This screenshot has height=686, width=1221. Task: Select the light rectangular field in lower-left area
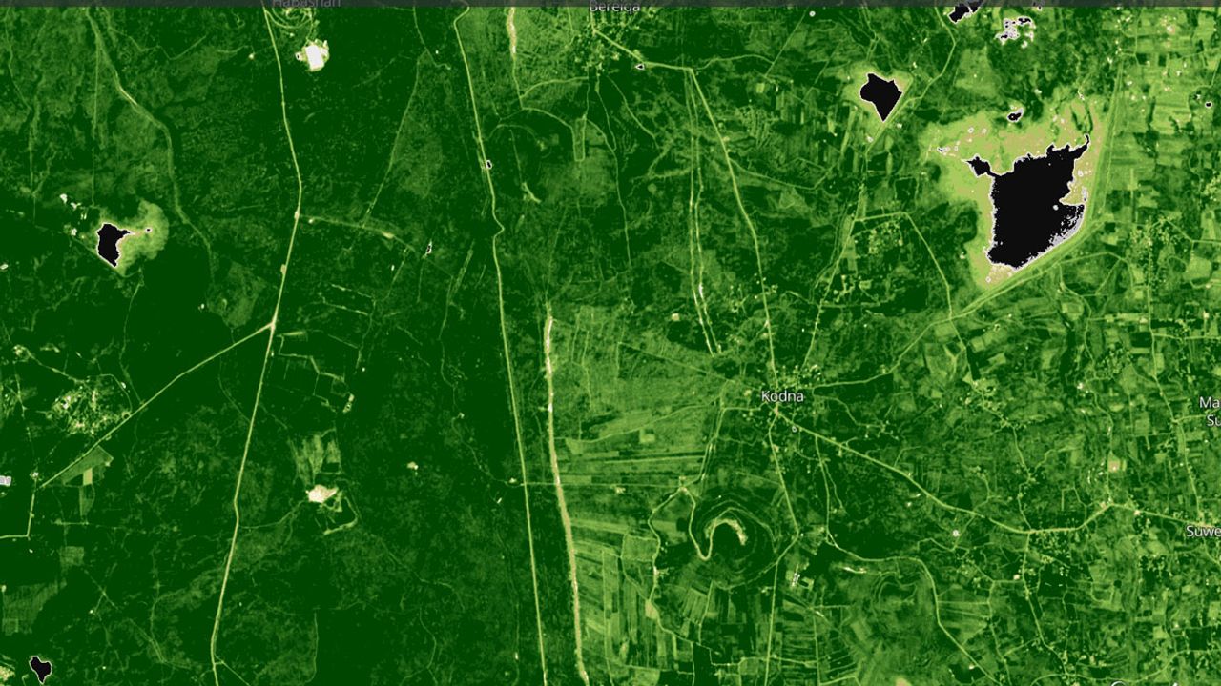point(88,467)
